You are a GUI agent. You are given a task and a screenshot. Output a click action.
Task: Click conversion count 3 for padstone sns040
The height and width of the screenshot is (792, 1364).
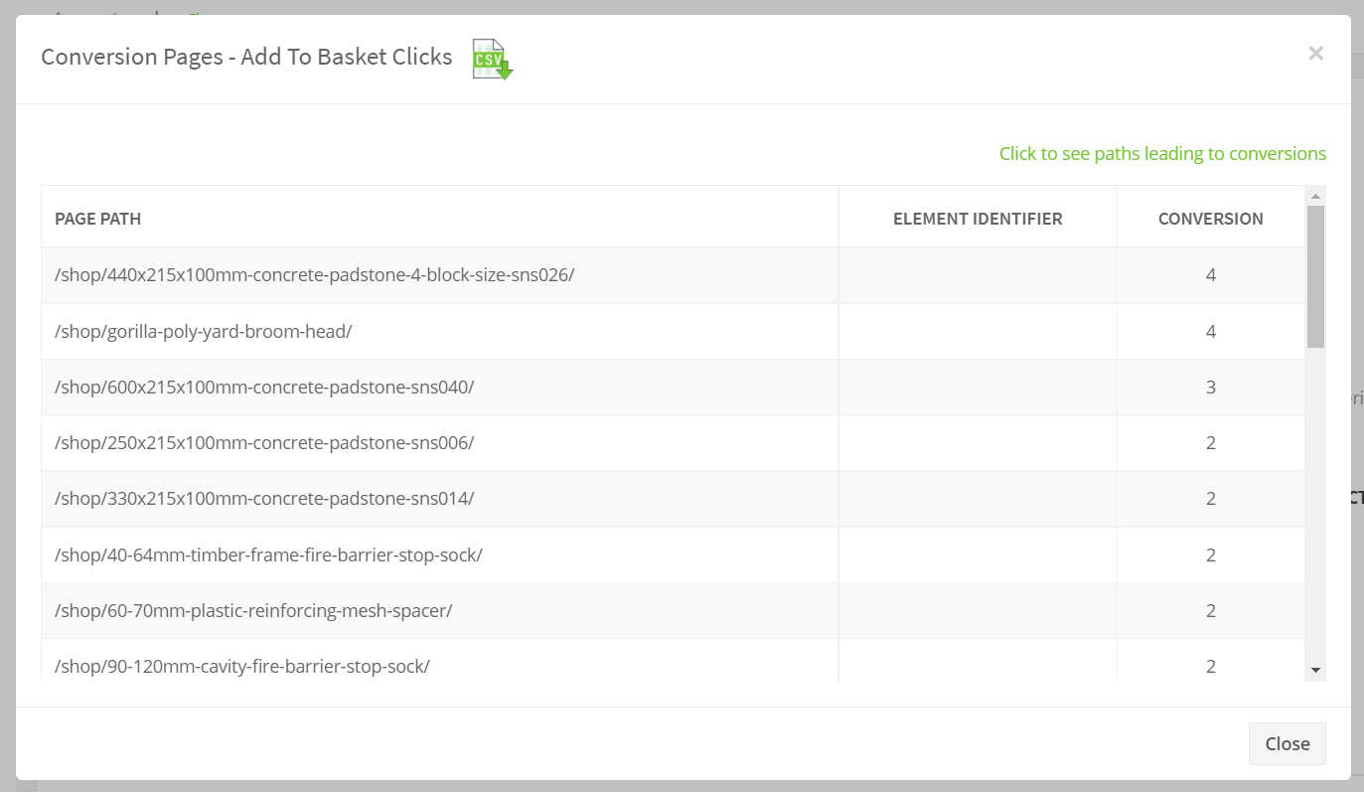[x=1210, y=387]
